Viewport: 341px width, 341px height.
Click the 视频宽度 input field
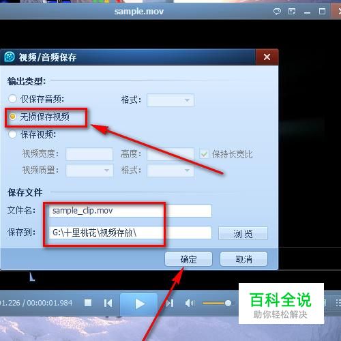[89, 154]
